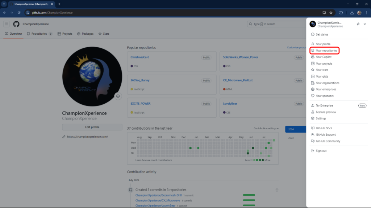Click Learn how we count contributions

[x=154, y=160]
